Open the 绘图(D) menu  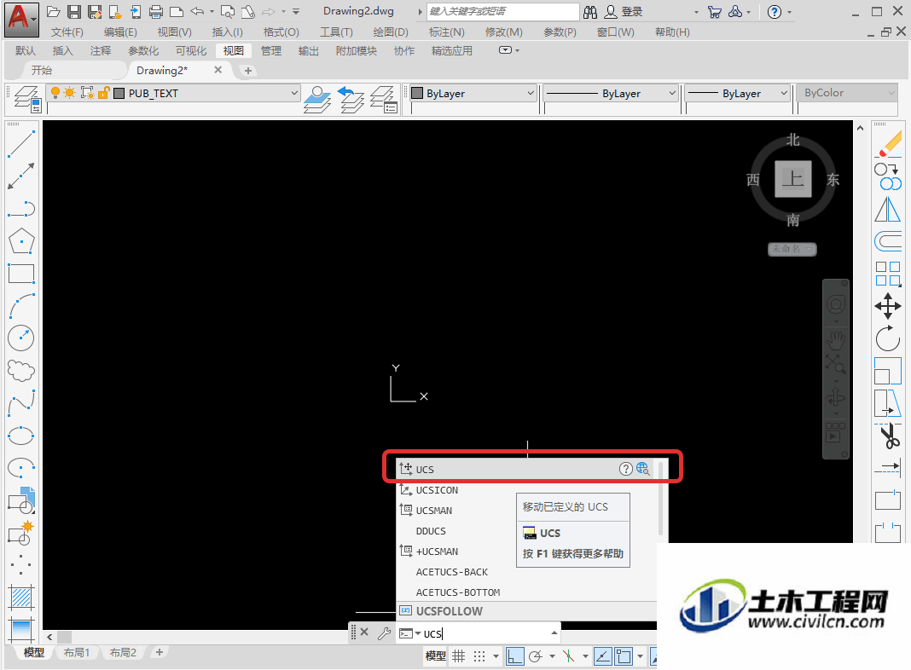pos(391,32)
